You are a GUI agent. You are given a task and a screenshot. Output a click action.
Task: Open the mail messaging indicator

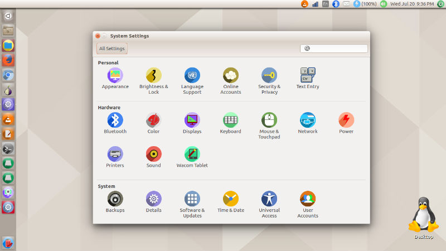346,4
